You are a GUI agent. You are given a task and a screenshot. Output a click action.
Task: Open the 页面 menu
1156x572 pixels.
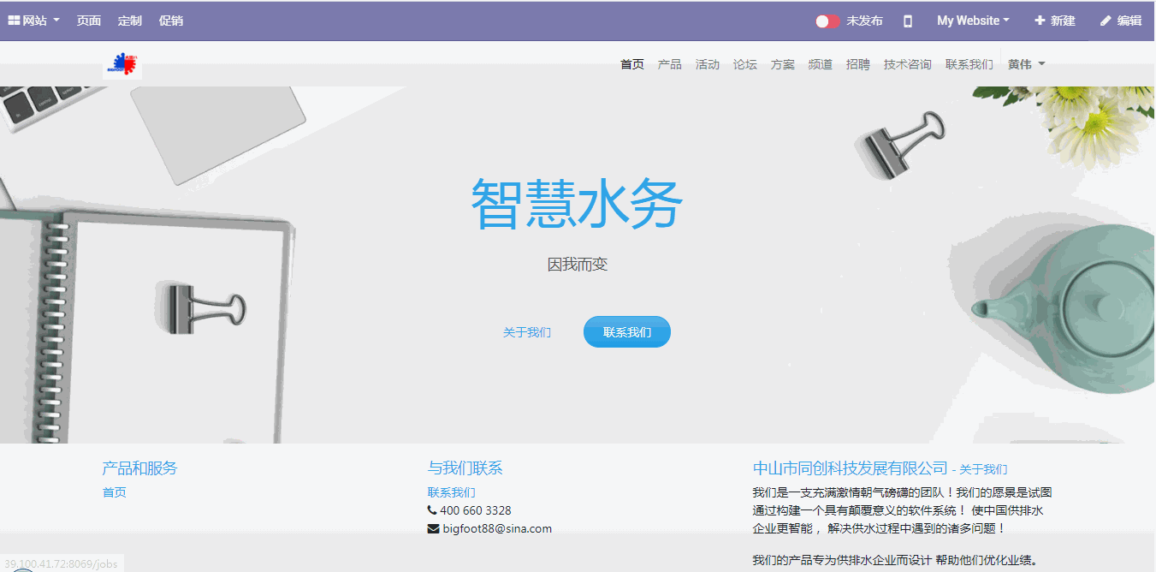click(89, 21)
